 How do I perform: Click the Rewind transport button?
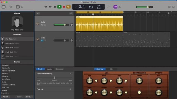(46, 7)
